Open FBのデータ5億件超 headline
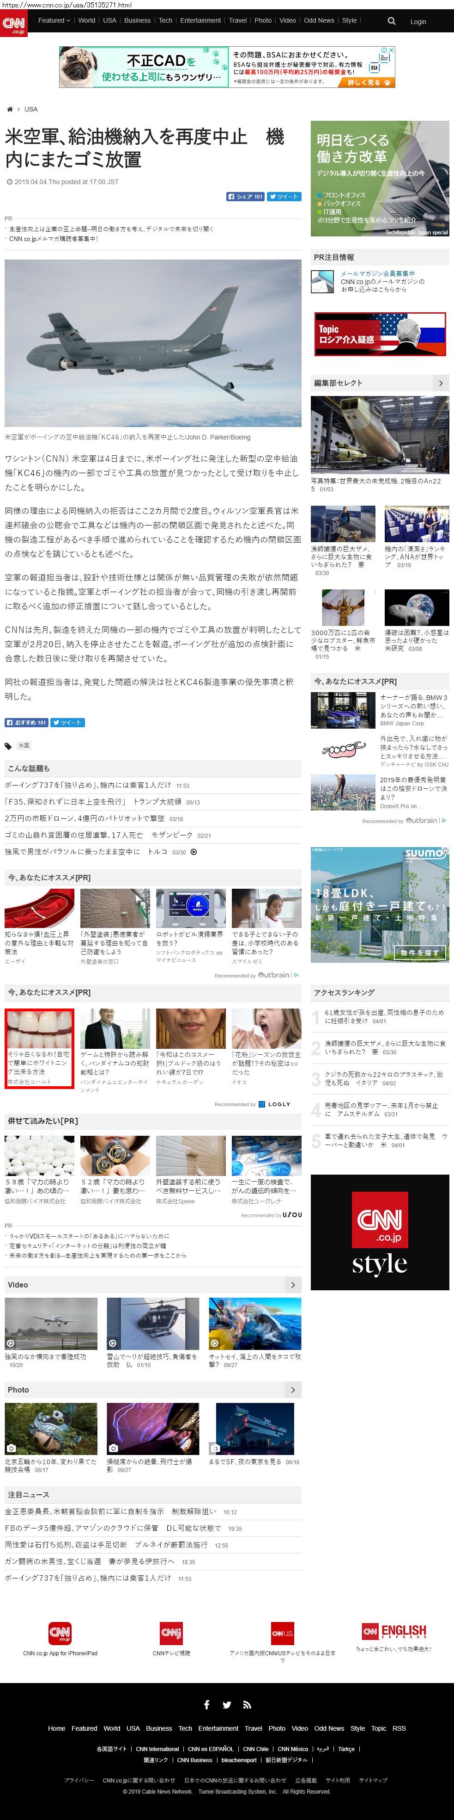The image size is (454, 1820). tap(113, 1528)
